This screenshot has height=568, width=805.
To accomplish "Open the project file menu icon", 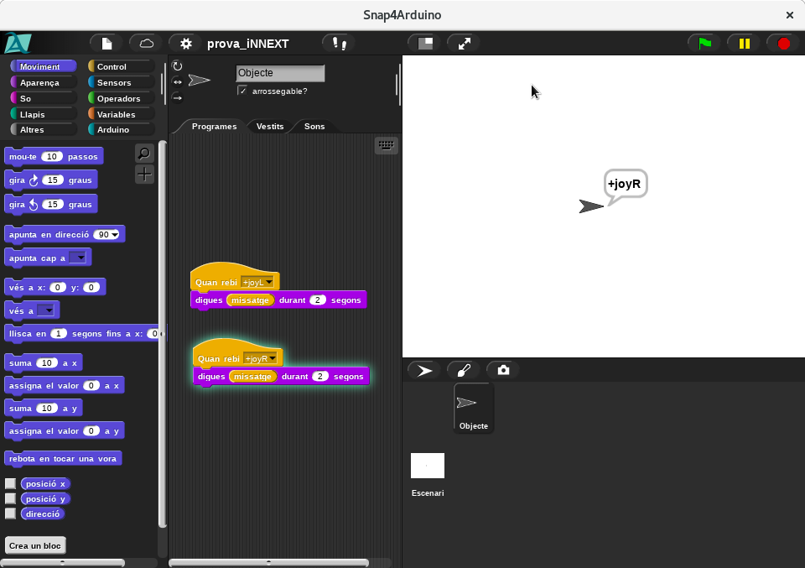I will (106, 44).
